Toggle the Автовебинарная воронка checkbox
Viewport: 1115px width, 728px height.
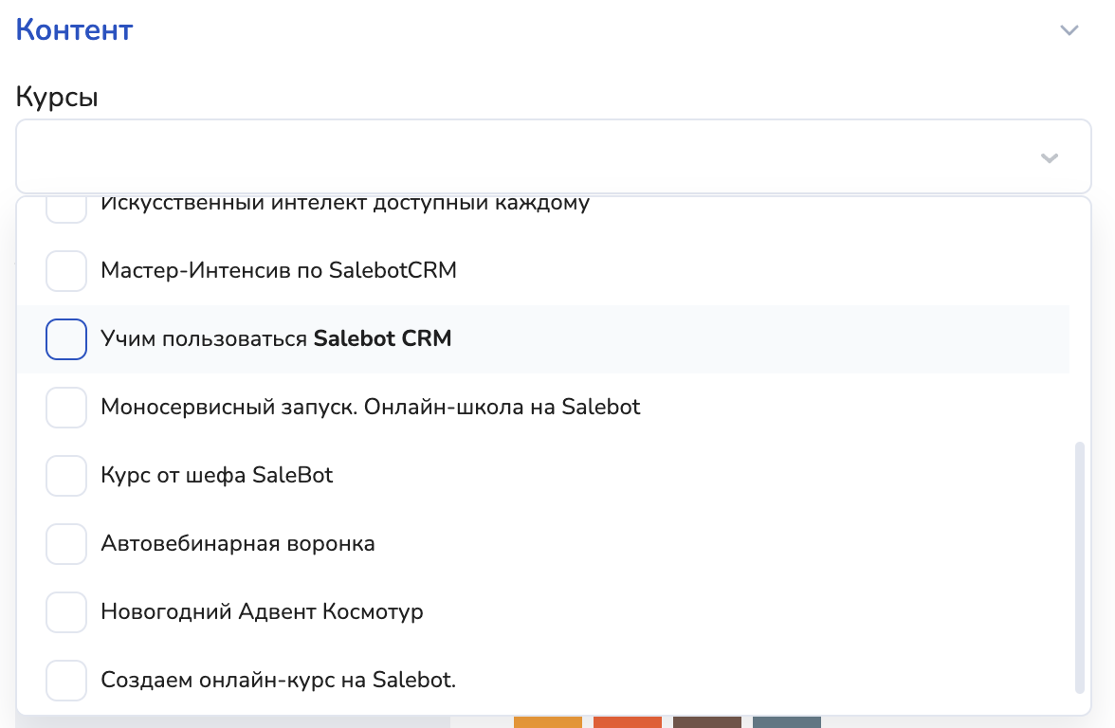(x=66, y=544)
